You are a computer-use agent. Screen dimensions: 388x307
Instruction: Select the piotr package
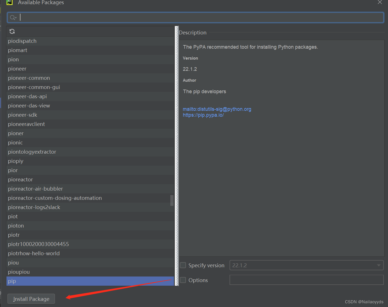[x=90, y=235]
